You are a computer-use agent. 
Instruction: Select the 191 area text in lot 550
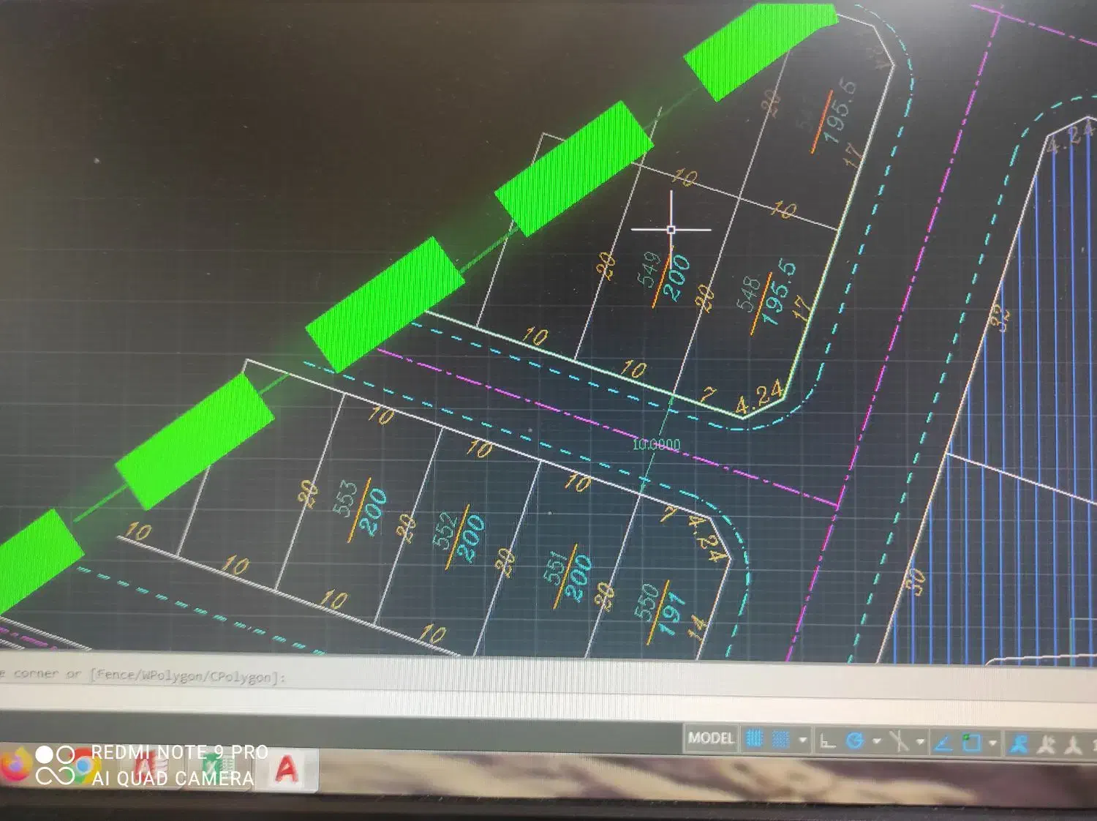pyautogui.click(x=671, y=613)
